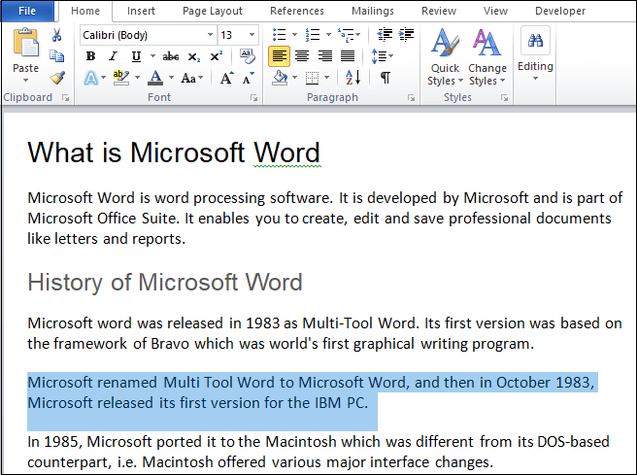This screenshot has width=637, height=475.
Task: Click the Copy icon in Clipboard
Action: tap(57, 56)
